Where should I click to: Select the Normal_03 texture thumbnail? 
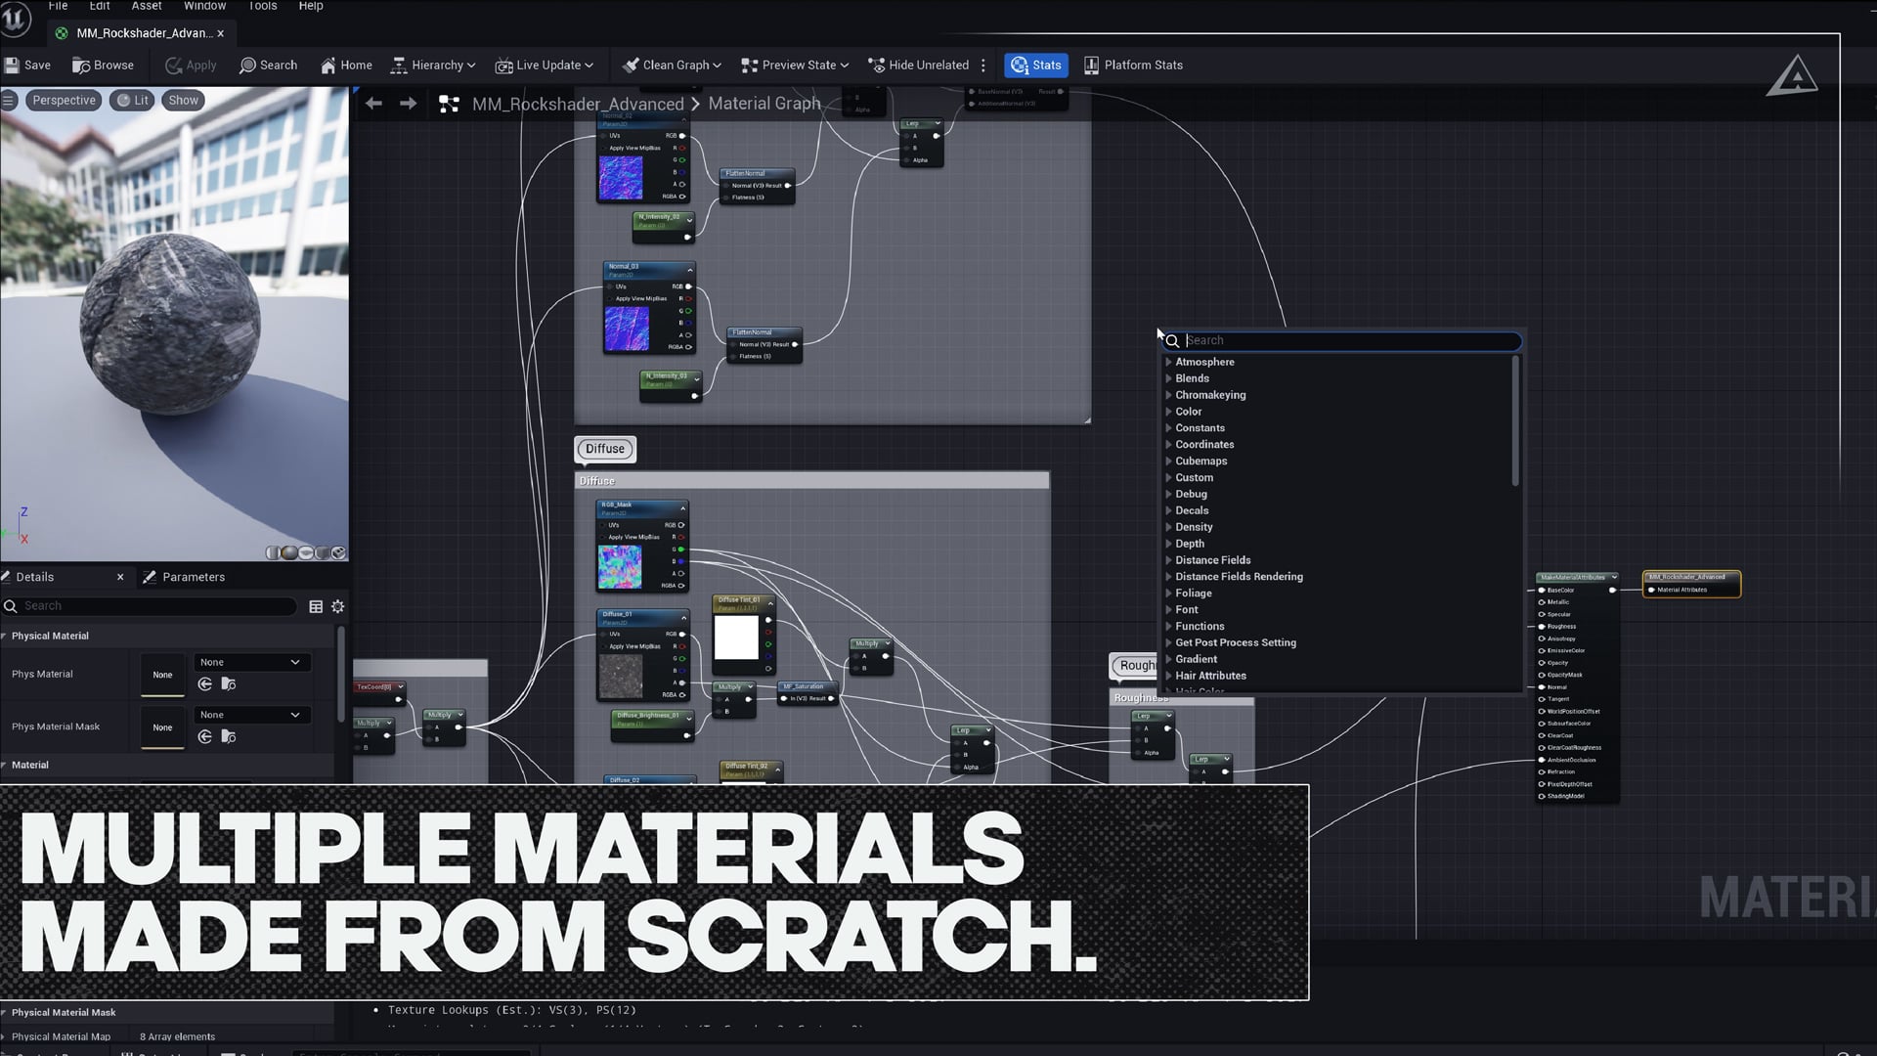pyautogui.click(x=627, y=330)
